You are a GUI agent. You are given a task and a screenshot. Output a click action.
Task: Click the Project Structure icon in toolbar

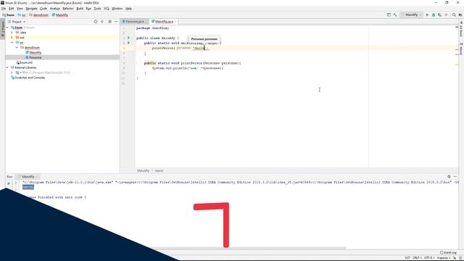[460, 14]
